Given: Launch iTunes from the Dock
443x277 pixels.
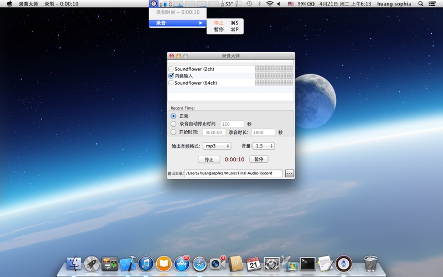Looking at the screenshot, I should click(x=146, y=264).
